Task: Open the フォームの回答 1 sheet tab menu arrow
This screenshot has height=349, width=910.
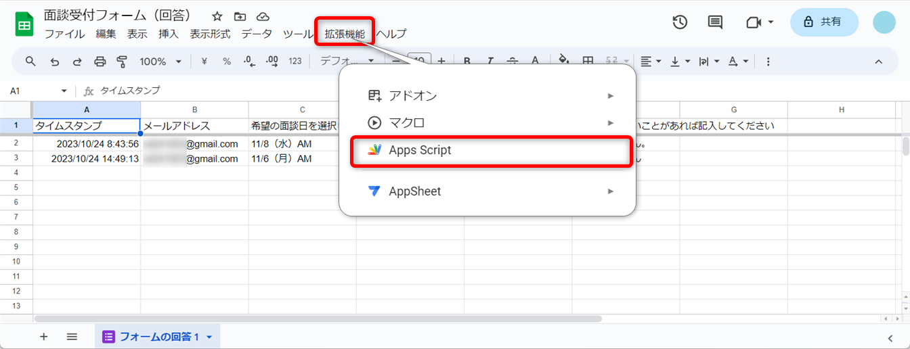Action: [x=209, y=337]
